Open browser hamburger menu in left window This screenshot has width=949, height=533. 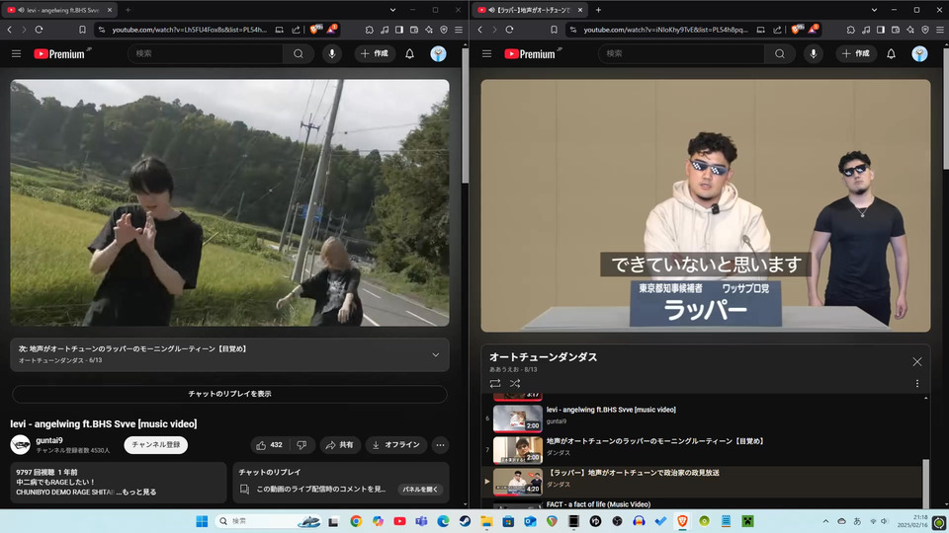(x=459, y=29)
